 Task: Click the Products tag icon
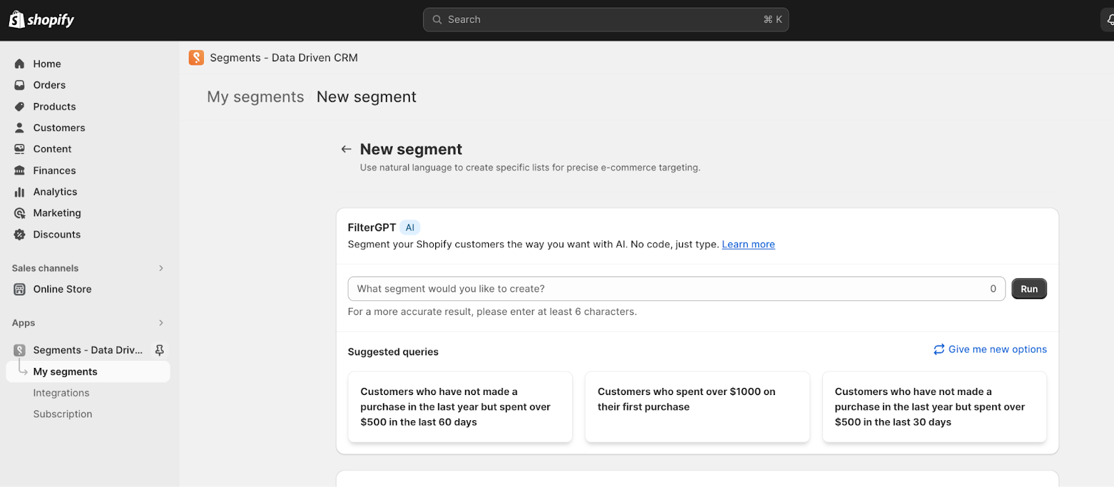point(19,107)
